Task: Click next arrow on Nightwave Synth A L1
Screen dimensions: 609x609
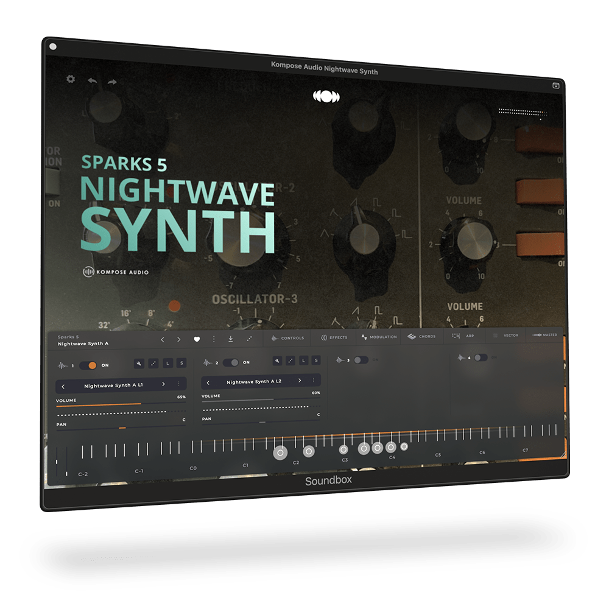Action: click(163, 382)
